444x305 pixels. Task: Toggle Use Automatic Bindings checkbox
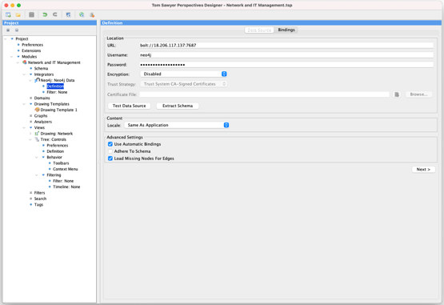[x=110, y=144]
